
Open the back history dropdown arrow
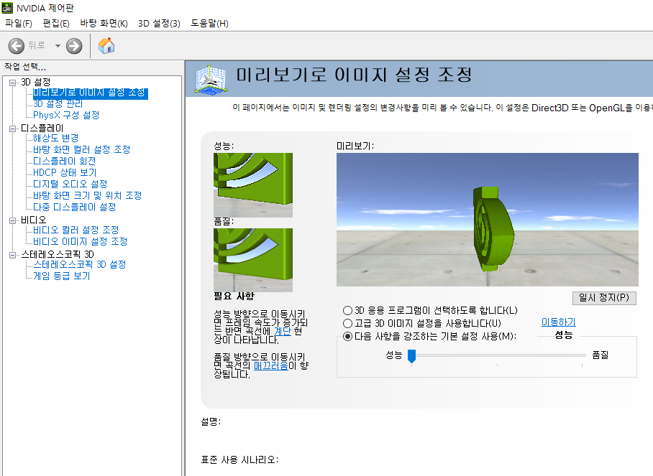point(58,46)
